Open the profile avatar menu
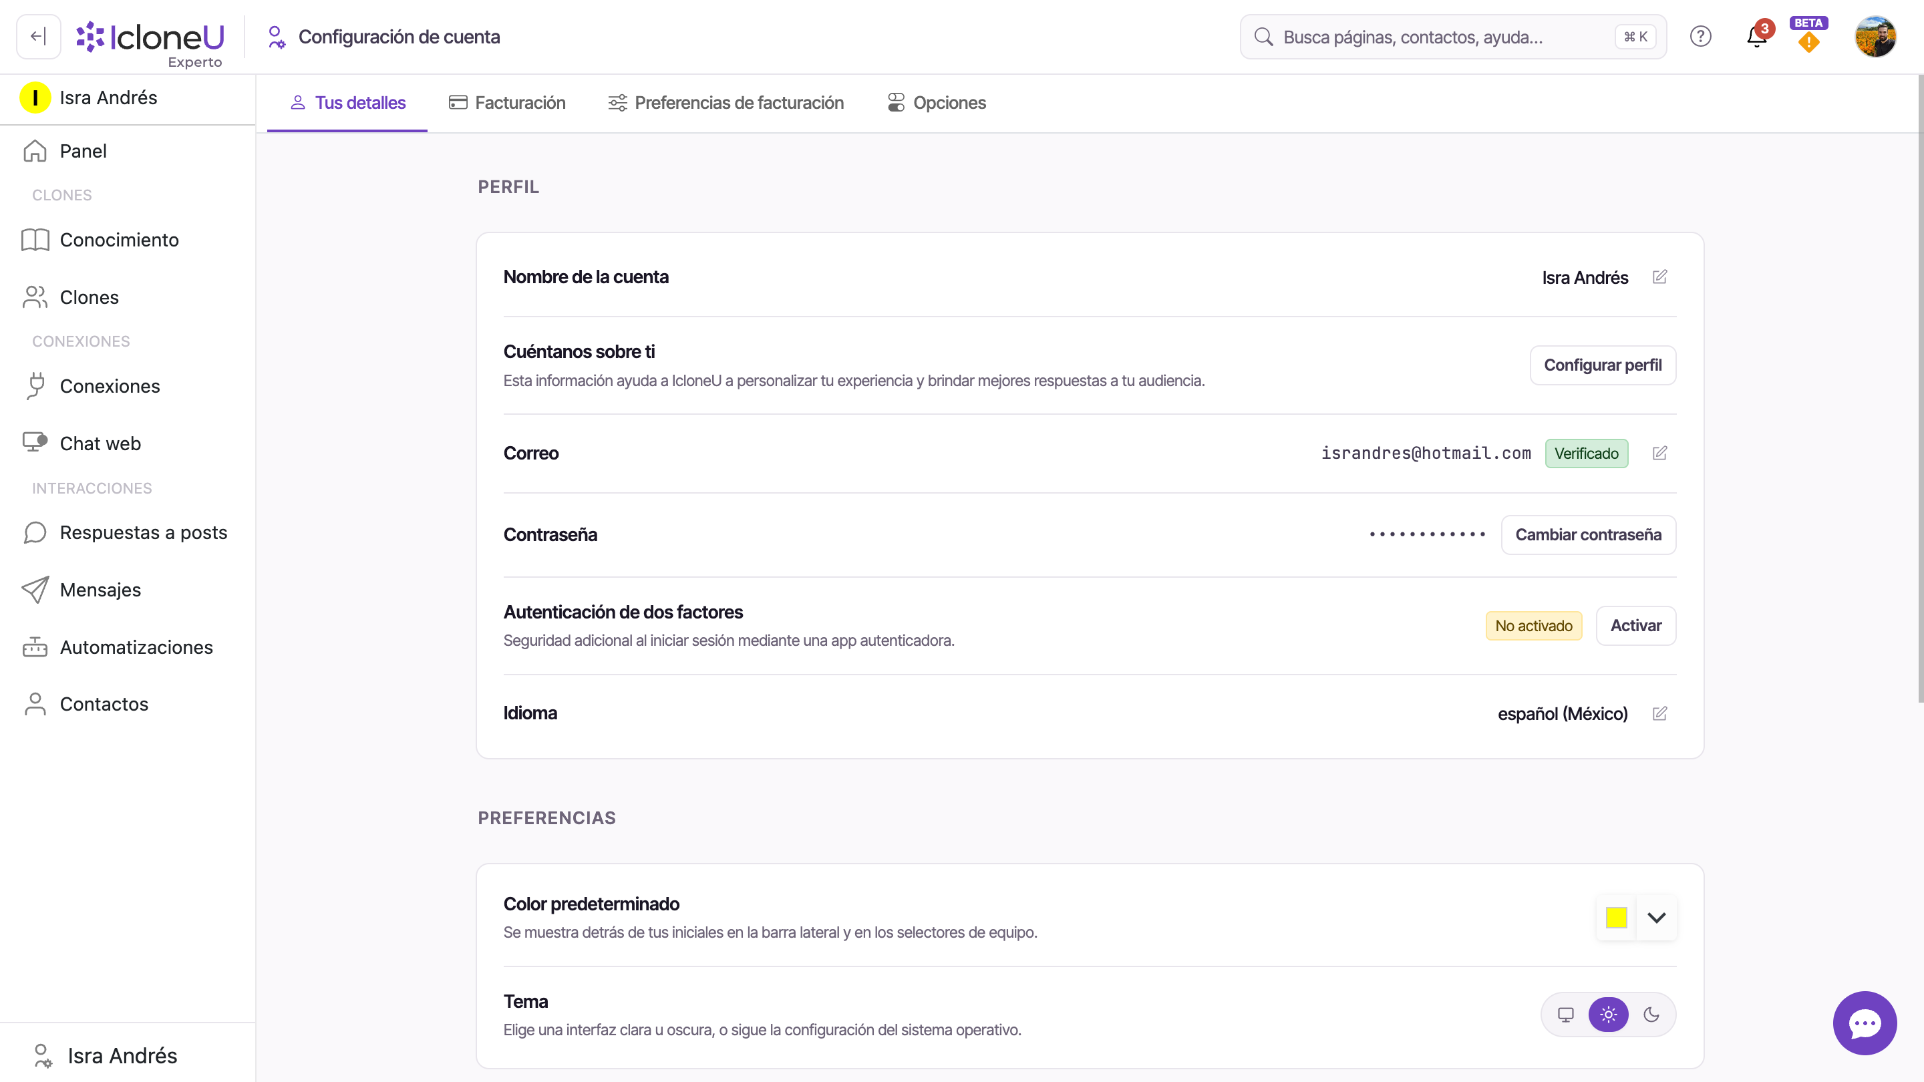This screenshot has width=1924, height=1082. pyautogui.click(x=1875, y=37)
